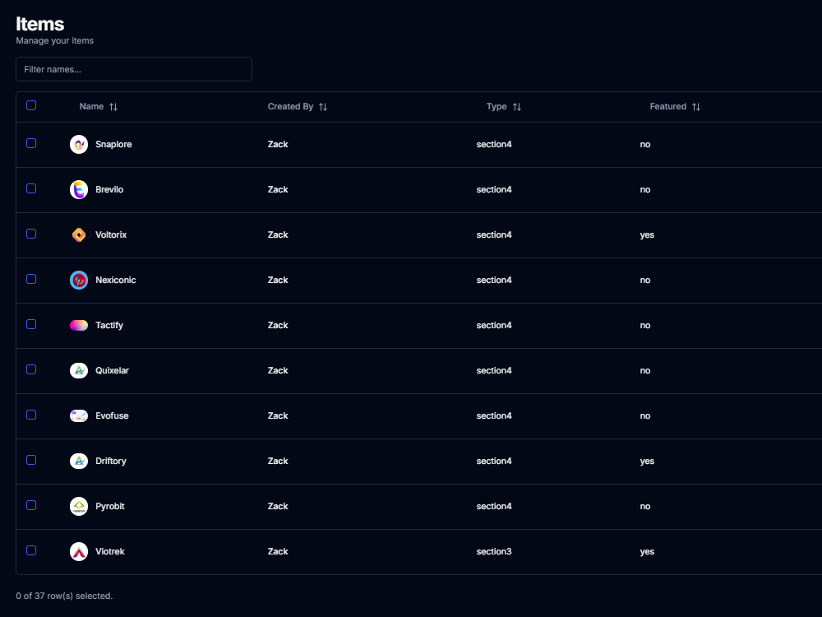The height and width of the screenshot is (617, 822).
Task: Click Zack in the Tactify row
Action: 278,325
